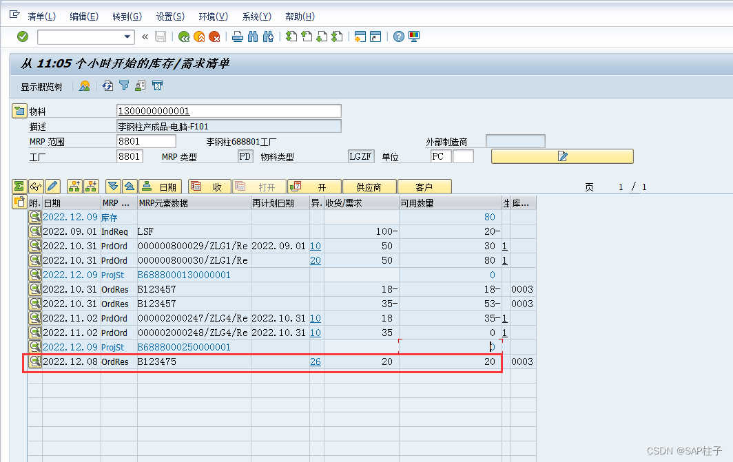733x462 pixels.
Task: Click the 可用数量 column header
Action: 450,202
